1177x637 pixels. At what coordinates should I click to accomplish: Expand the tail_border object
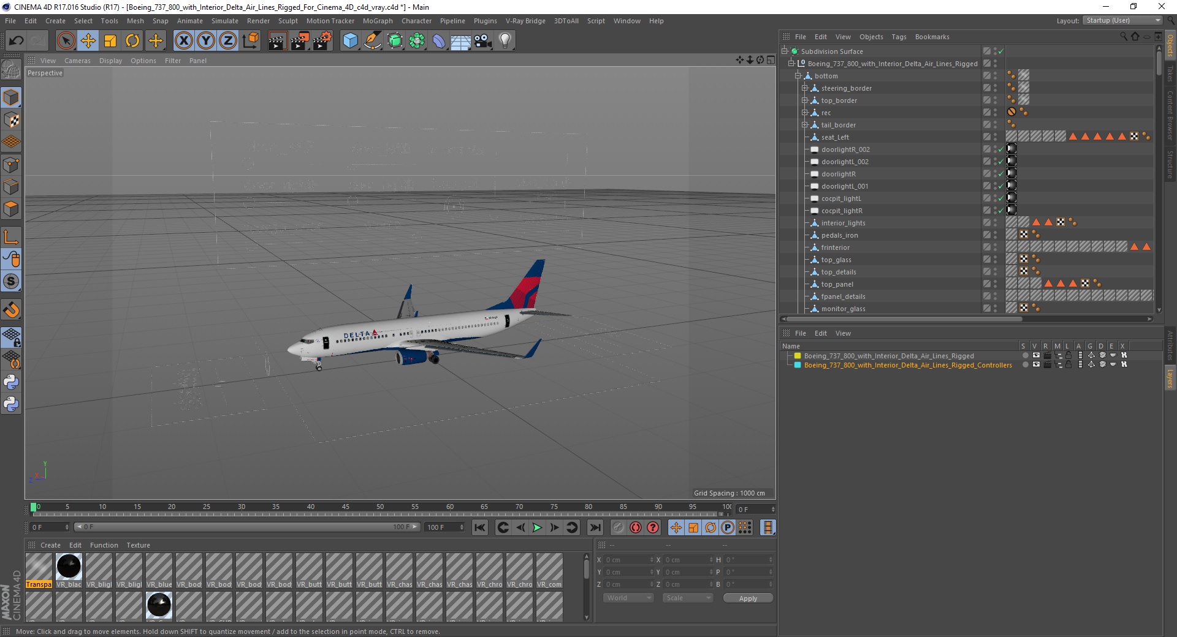pyautogui.click(x=805, y=125)
